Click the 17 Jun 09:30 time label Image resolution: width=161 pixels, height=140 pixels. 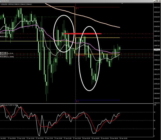pyautogui.click(x=12, y=138)
